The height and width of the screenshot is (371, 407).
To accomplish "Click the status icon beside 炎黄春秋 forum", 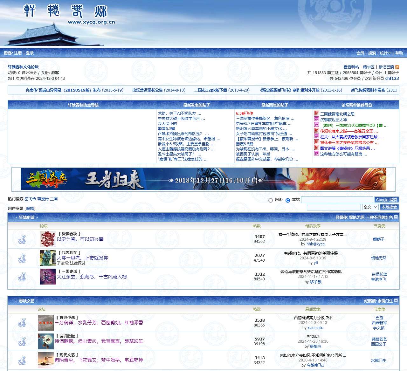I will pyautogui.click(x=22, y=239).
